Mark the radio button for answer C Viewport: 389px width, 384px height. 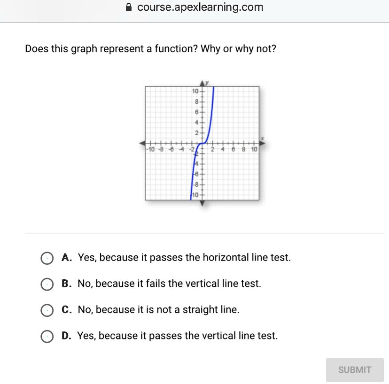47,310
